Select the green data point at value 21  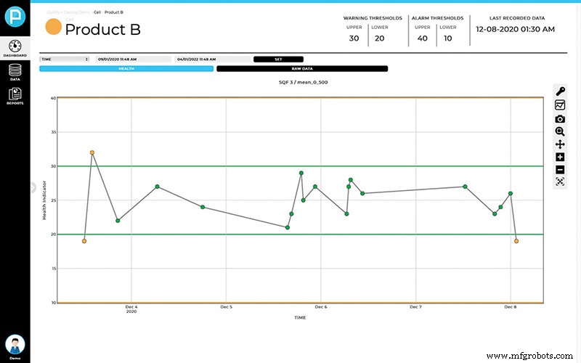pos(288,227)
